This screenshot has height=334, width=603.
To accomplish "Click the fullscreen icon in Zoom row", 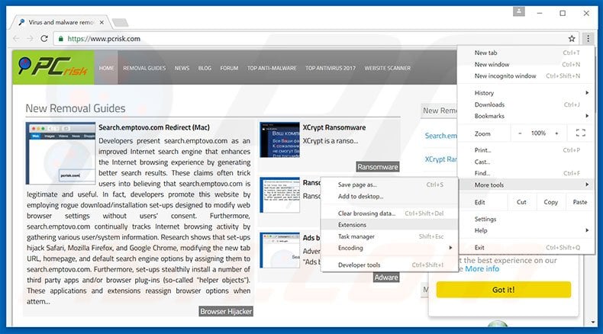I will coord(581,133).
